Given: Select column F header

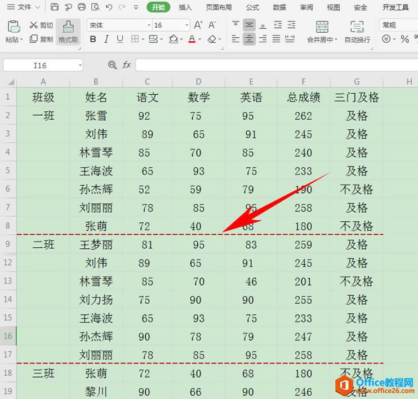Looking at the screenshot, I should (304, 81).
